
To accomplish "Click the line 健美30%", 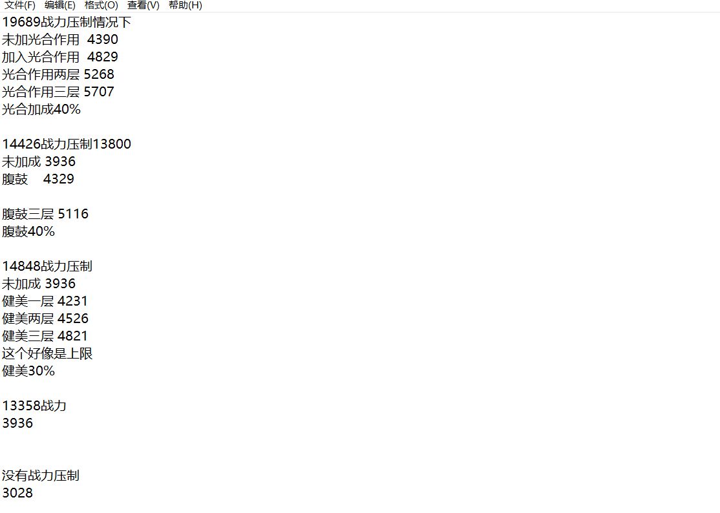I will [28, 371].
